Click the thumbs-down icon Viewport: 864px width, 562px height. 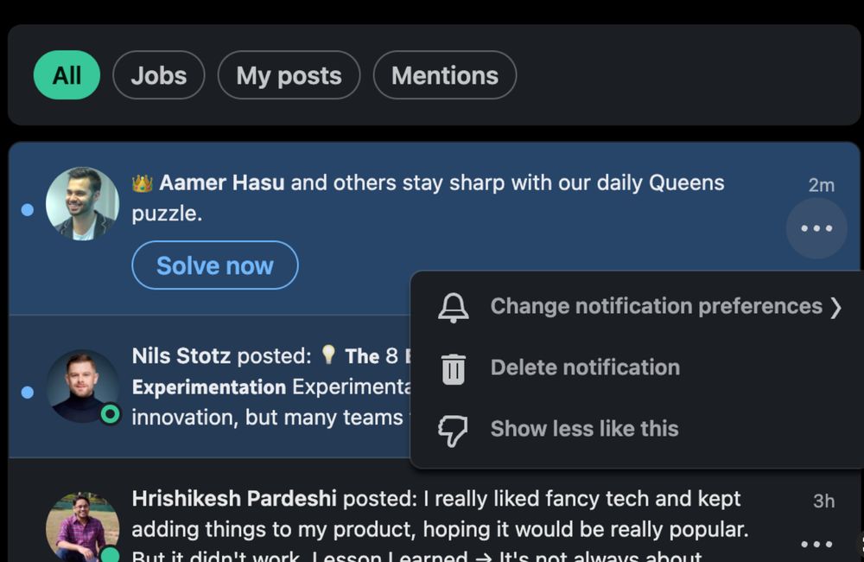(454, 430)
